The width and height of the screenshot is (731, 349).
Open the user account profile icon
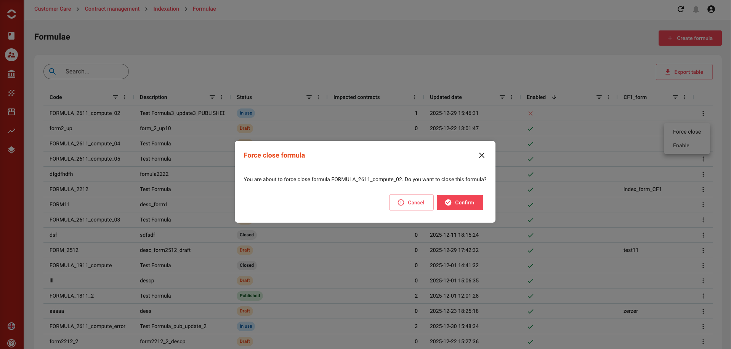(x=711, y=9)
